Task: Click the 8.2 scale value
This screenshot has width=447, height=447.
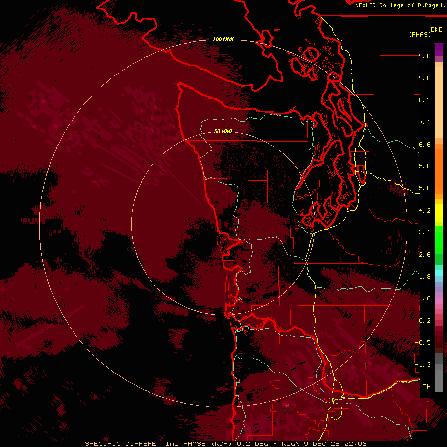Action: click(x=425, y=100)
